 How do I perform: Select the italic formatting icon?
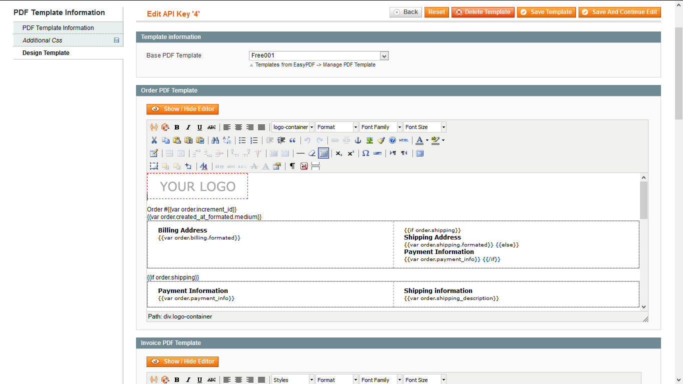(188, 127)
